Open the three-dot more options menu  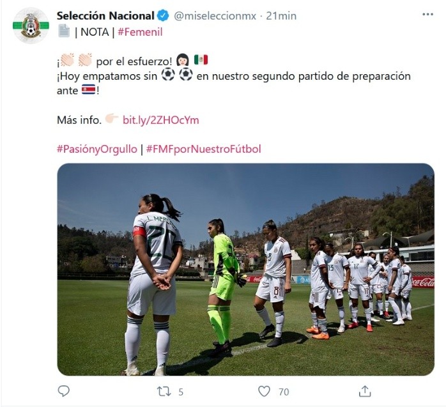(x=427, y=14)
